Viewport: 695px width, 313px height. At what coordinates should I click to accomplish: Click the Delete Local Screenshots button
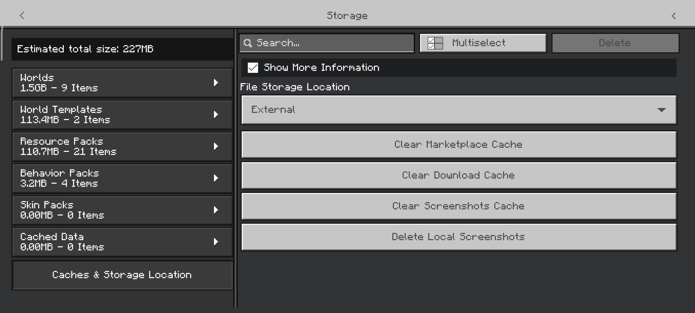pyautogui.click(x=459, y=237)
